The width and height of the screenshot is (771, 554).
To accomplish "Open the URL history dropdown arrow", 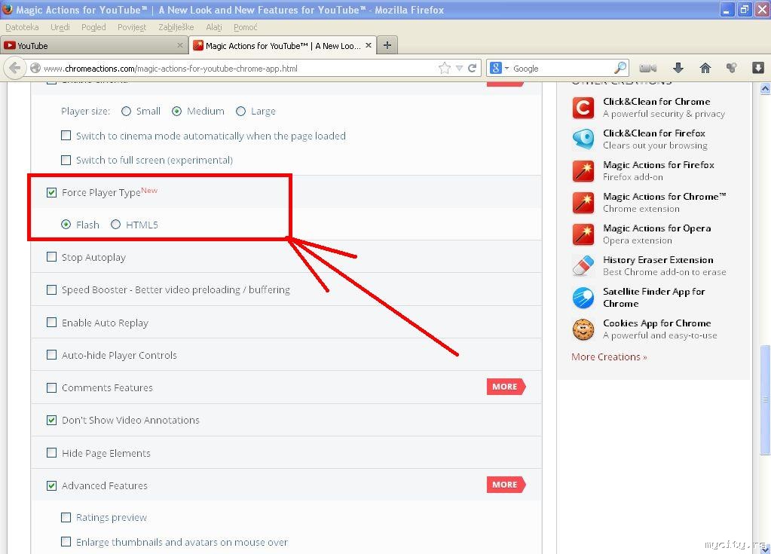I will pyautogui.click(x=459, y=69).
